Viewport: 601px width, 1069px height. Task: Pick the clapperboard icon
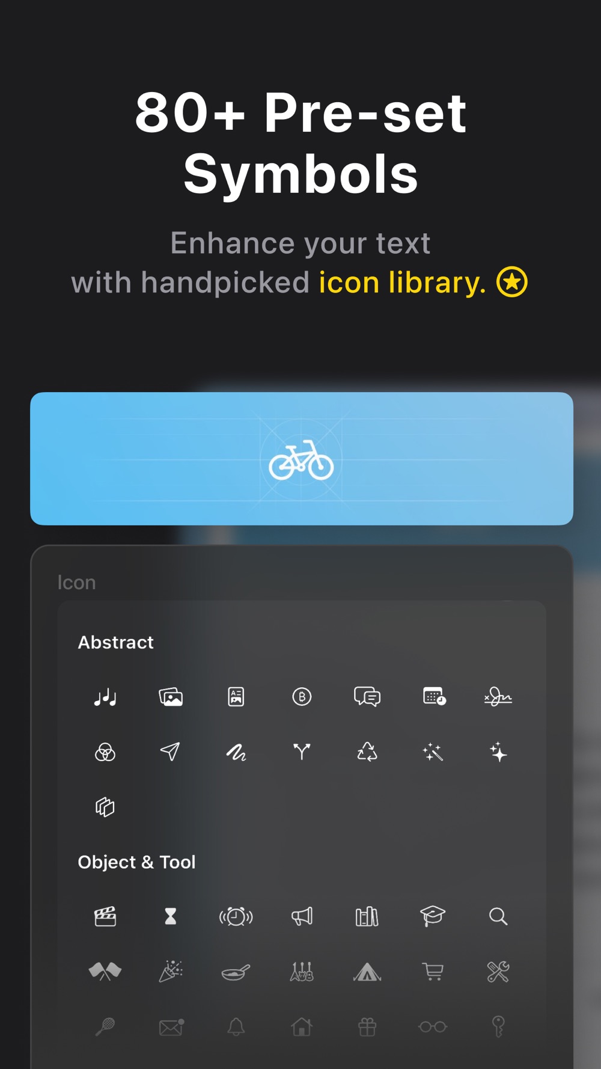click(105, 916)
